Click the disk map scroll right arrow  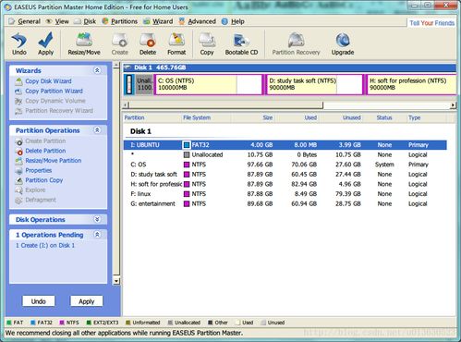pyautogui.click(x=453, y=105)
